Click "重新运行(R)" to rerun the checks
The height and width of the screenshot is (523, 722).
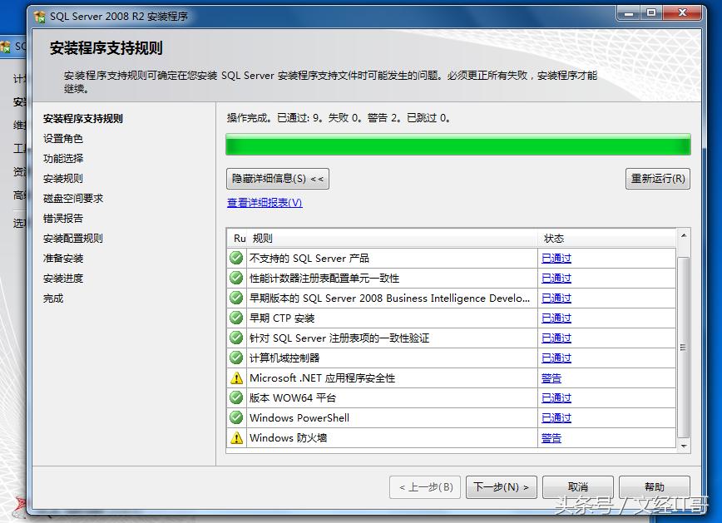(657, 178)
